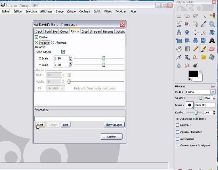Viewport: 218px width, 170px height.
Task: Select the Paths tool
Action: click(195, 24)
